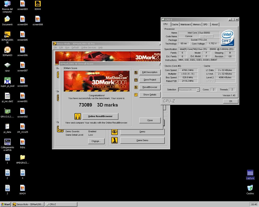Switch to Mainboard tab in CPU-Z
The height and width of the screenshot is (207, 259).
(x=185, y=24)
